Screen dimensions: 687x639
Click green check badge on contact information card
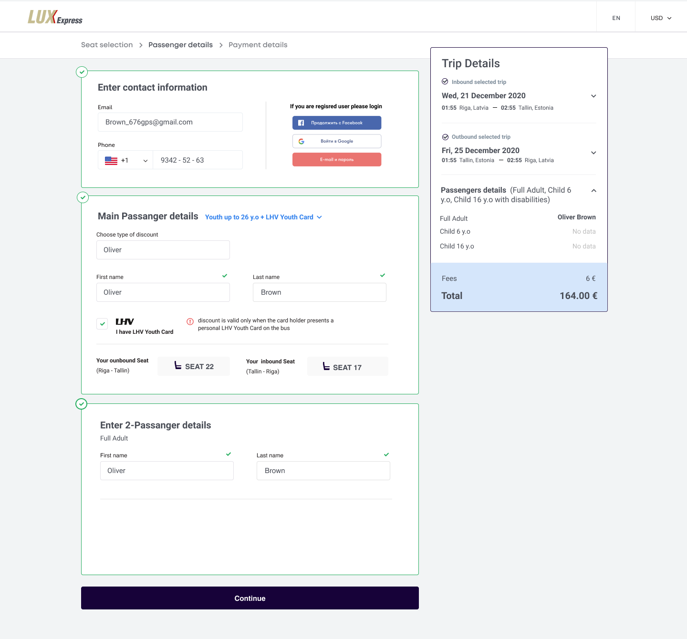click(82, 72)
